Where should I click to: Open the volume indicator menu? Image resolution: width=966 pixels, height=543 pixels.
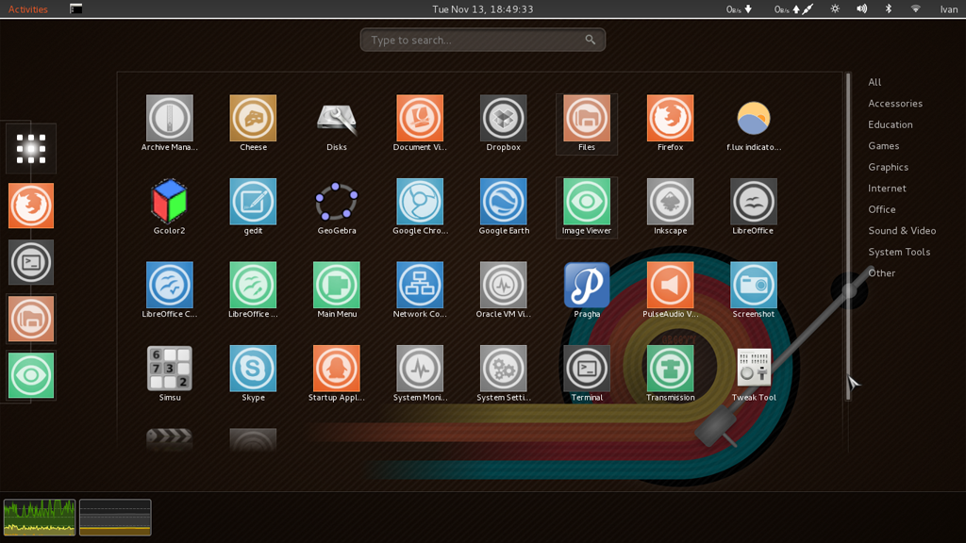(x=862, y=8)
